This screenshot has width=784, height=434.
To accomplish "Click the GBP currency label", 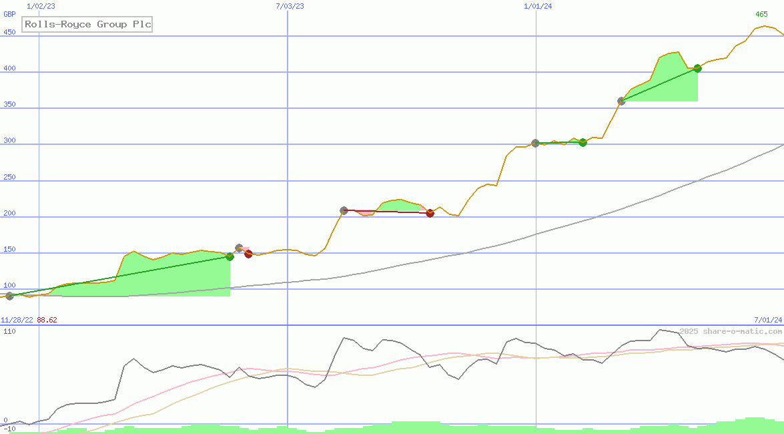I will click(x=9, y=14).
